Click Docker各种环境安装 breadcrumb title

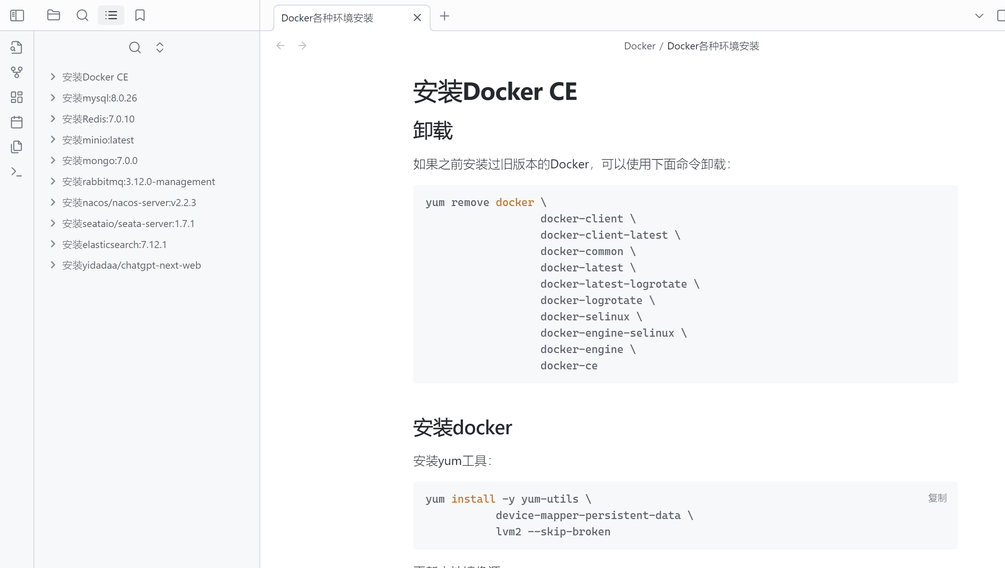pyautogui.click(x=713, y=45)
